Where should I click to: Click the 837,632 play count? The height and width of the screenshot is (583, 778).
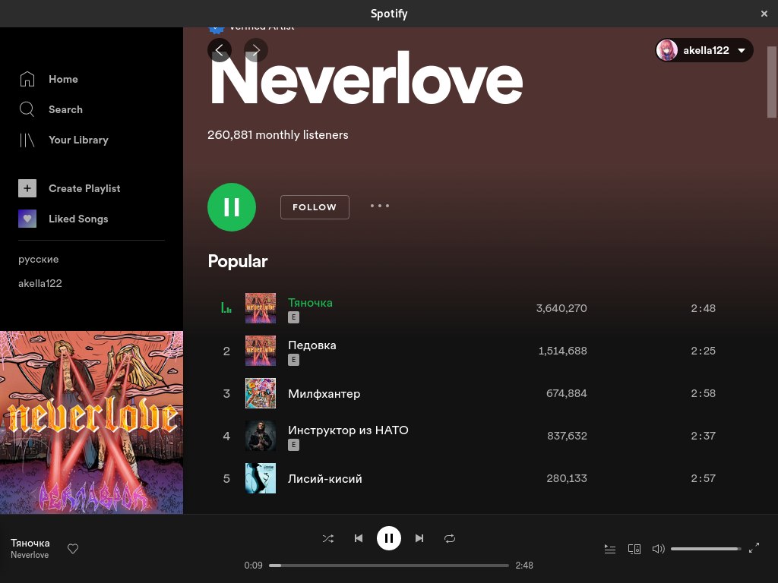tap(567, 436)
